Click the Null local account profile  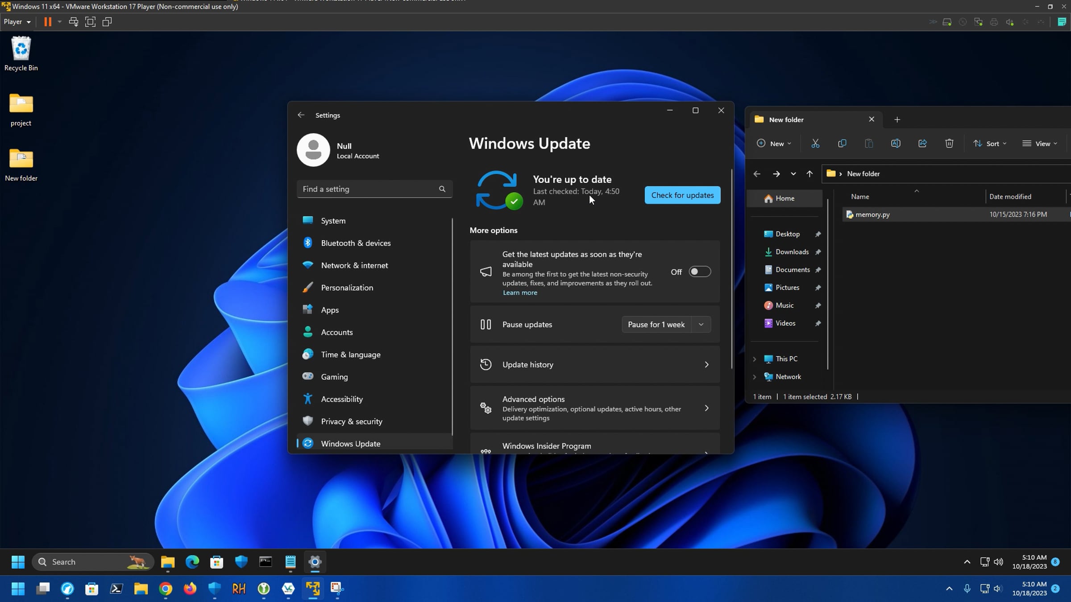click(x=339, y=150)
